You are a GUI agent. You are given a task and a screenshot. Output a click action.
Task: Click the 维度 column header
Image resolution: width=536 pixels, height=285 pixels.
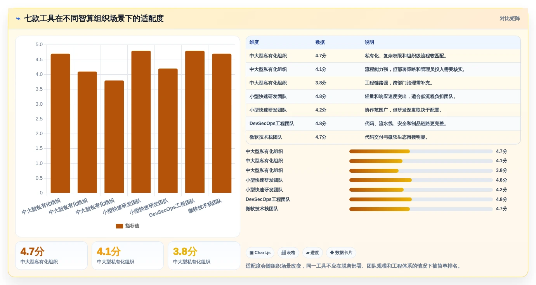[x=254, y=43]
